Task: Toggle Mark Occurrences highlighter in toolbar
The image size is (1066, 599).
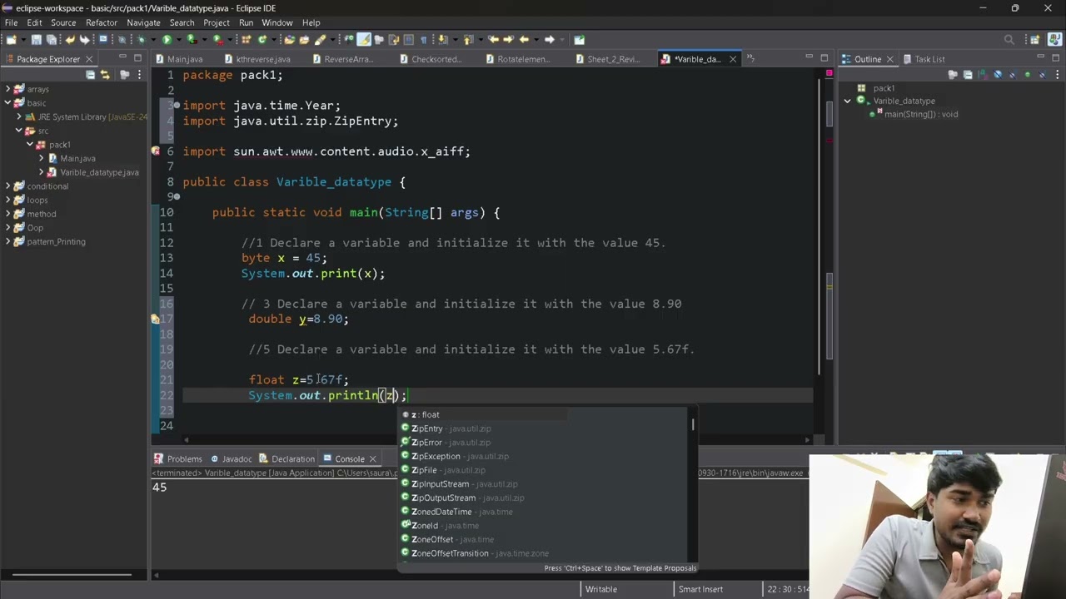Action: (x=364, y=39)
